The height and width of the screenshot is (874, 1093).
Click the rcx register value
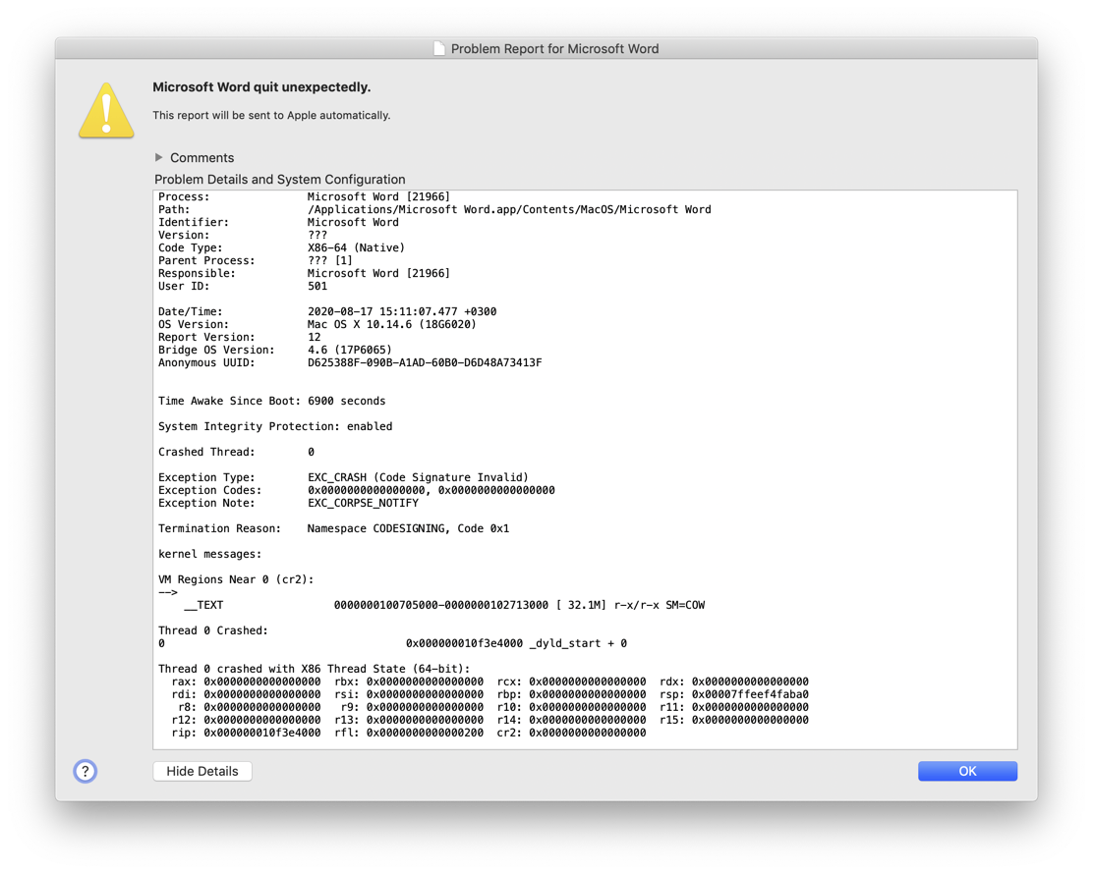[588, 682]
